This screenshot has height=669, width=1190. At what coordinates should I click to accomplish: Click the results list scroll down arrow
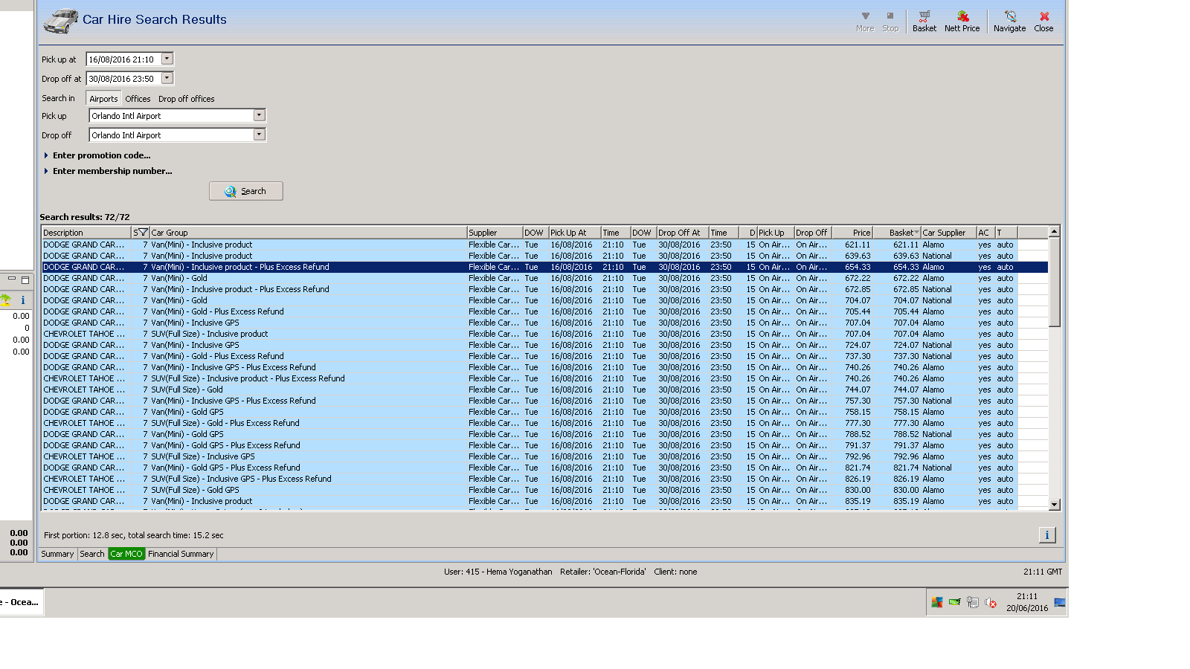1054,504
